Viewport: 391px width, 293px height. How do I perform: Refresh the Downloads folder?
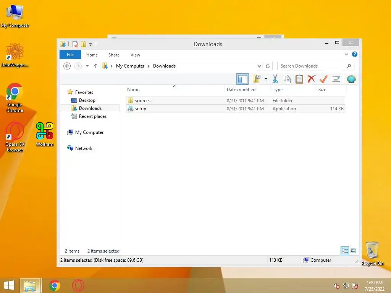tap(268, 66)
